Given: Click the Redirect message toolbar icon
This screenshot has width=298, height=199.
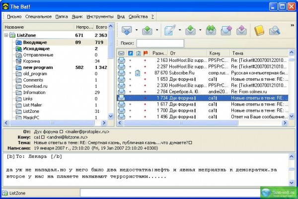Looking at the screenshot, I should point(241,30).
